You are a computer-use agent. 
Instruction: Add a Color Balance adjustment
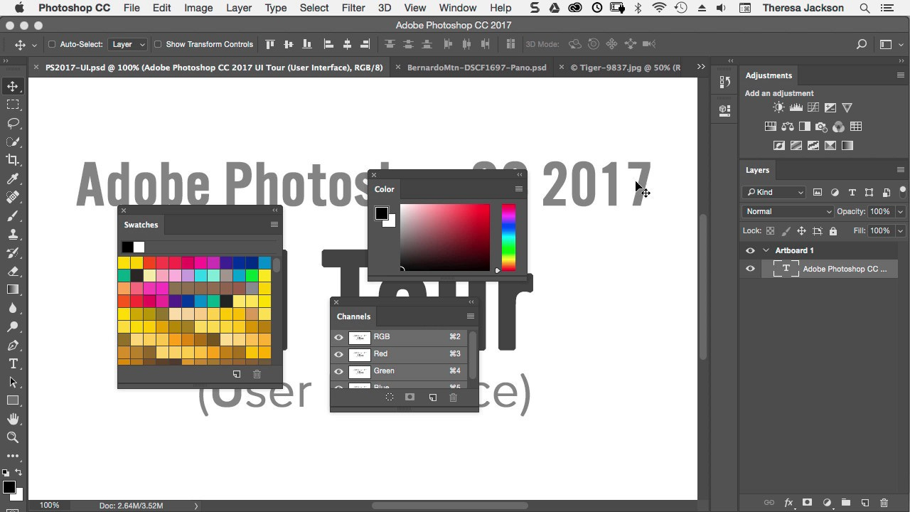click(787, 127)
